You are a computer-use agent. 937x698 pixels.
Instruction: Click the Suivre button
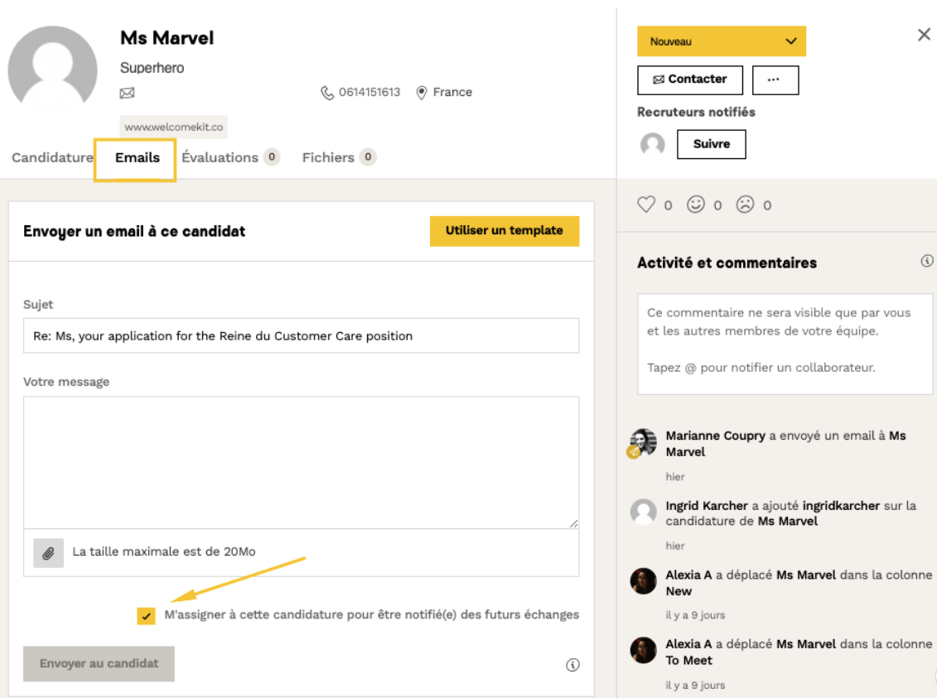pyautogui.click(x=711, y=144)
